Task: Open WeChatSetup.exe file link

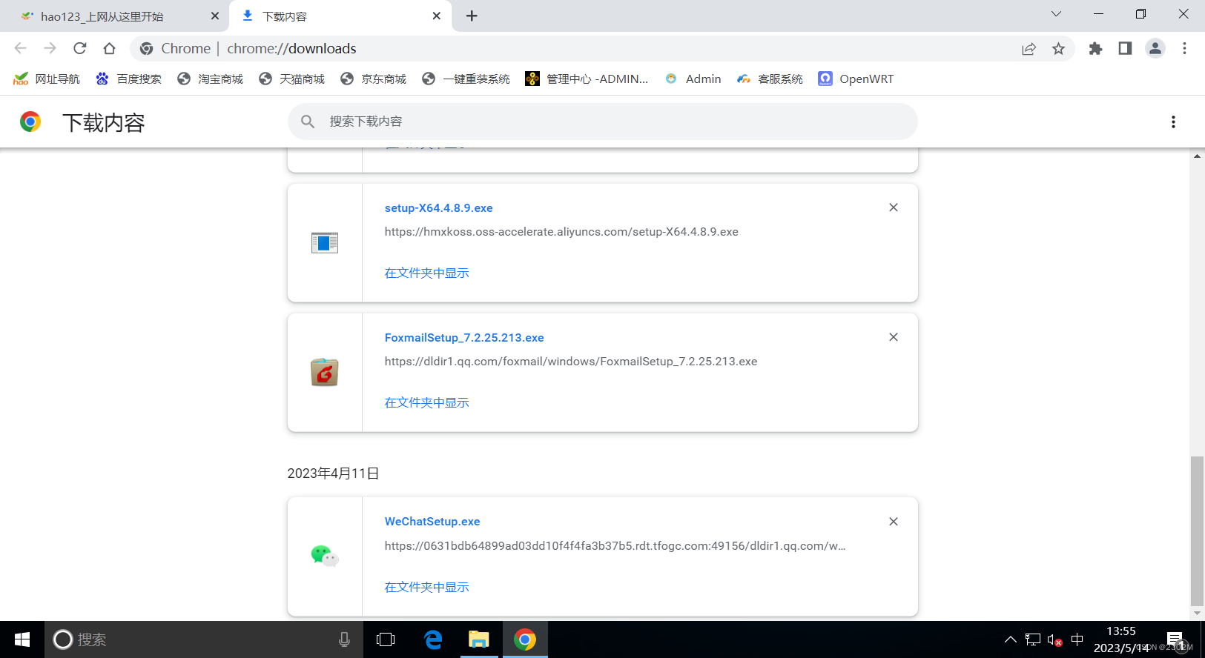Action: [x=432, y=522]
